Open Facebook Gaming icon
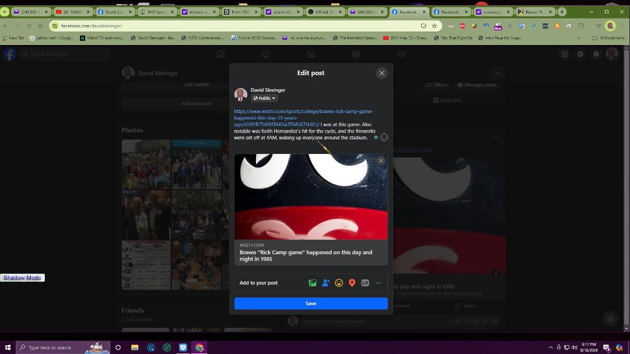 [x=401, y=54]
